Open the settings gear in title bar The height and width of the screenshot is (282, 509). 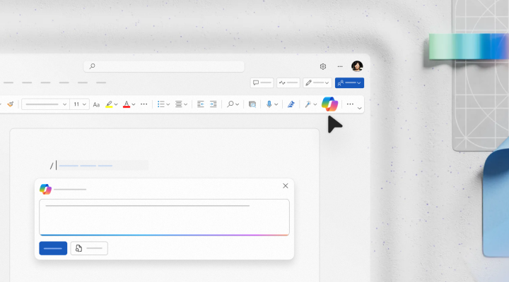(x=323, y=66)
